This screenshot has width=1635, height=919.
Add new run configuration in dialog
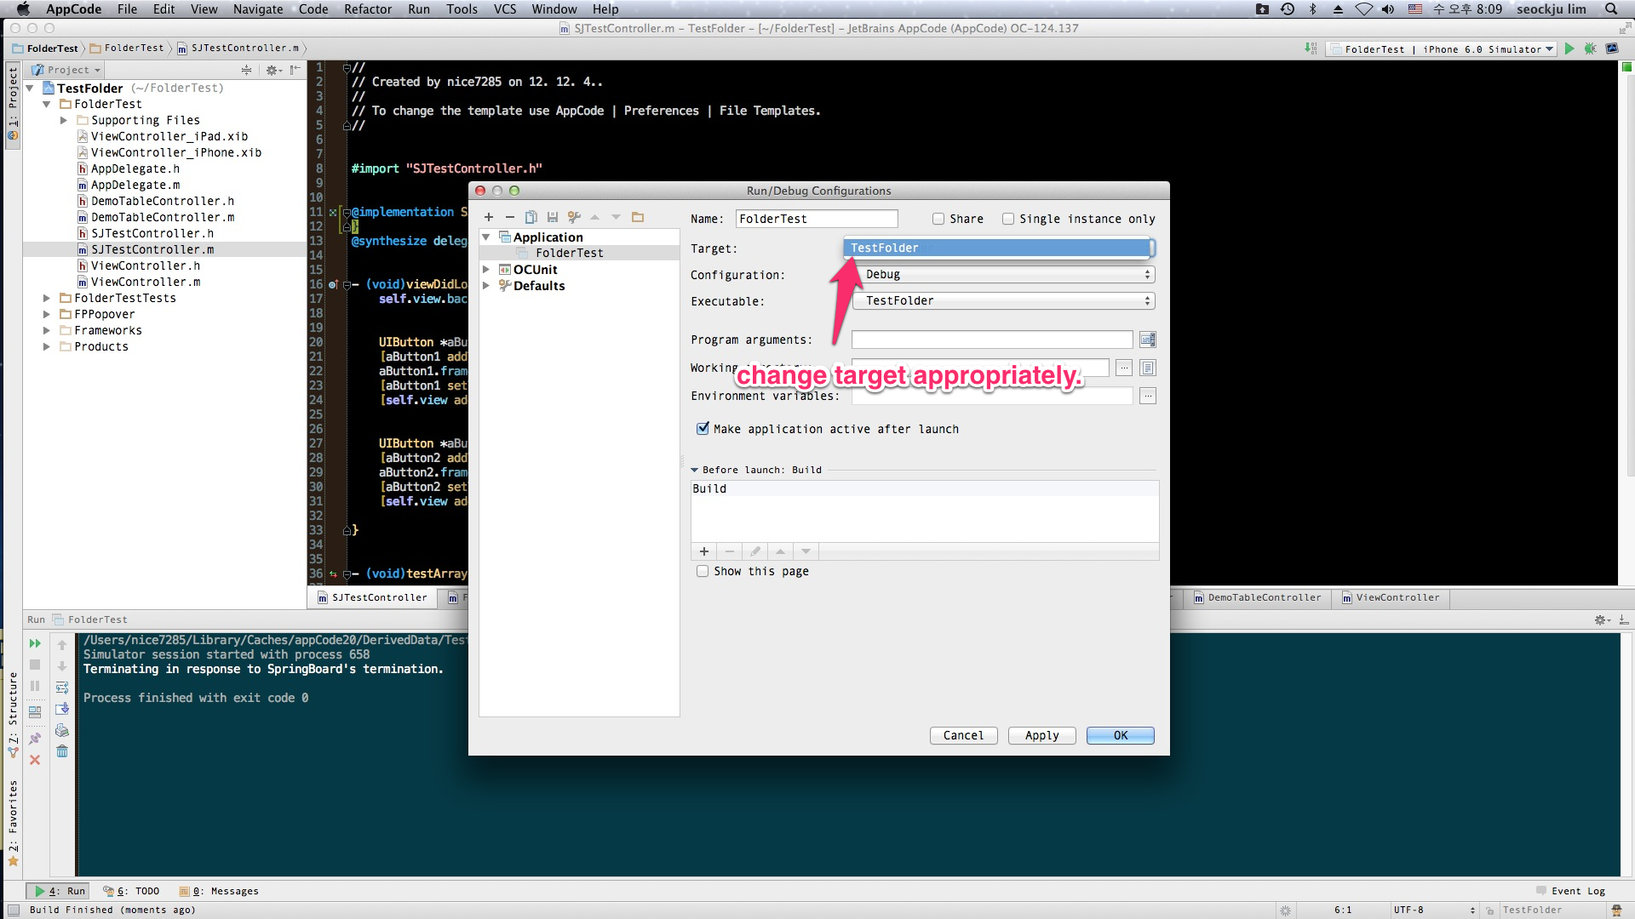tap(489, 217)
